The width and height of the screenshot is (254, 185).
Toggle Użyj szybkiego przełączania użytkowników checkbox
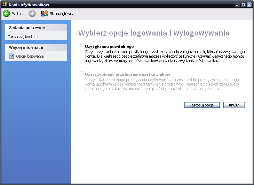click(x=82, y=74)
